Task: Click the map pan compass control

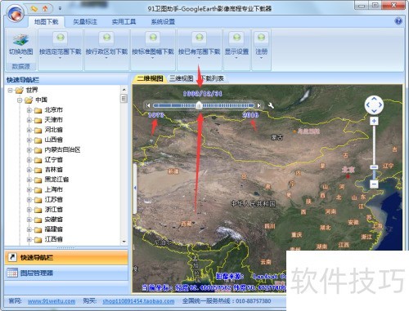Action: 374,104
